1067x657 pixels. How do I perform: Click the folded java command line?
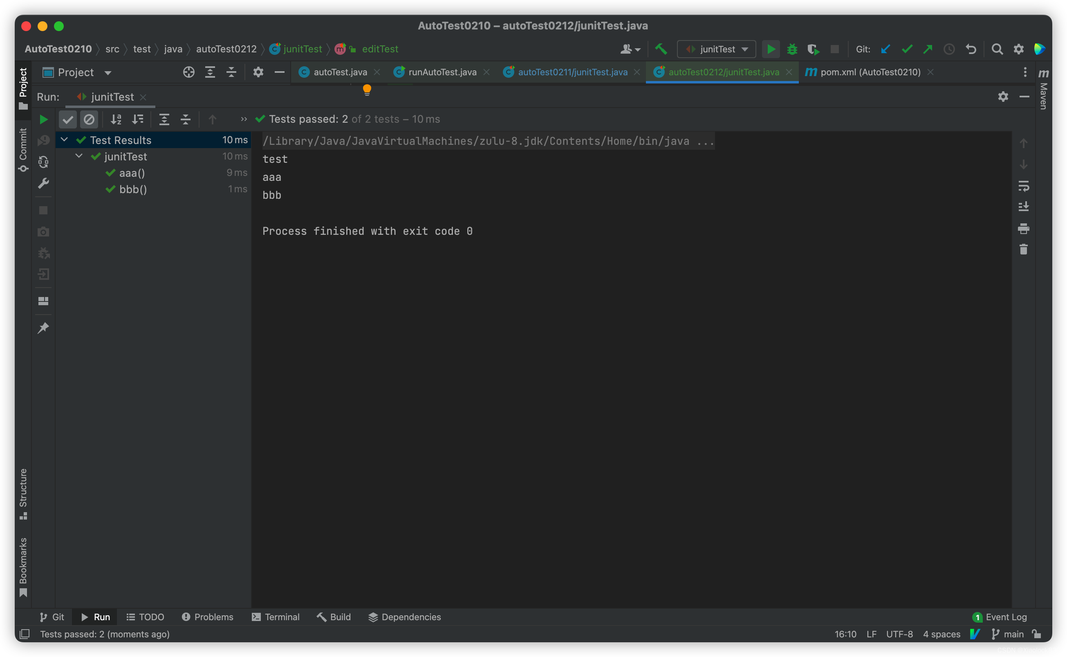488,141
